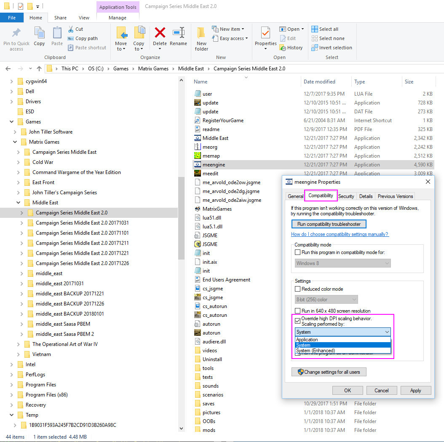Expand the Vietnam tree folder
This screenshot has height=442, width=444.
[19, 354]
